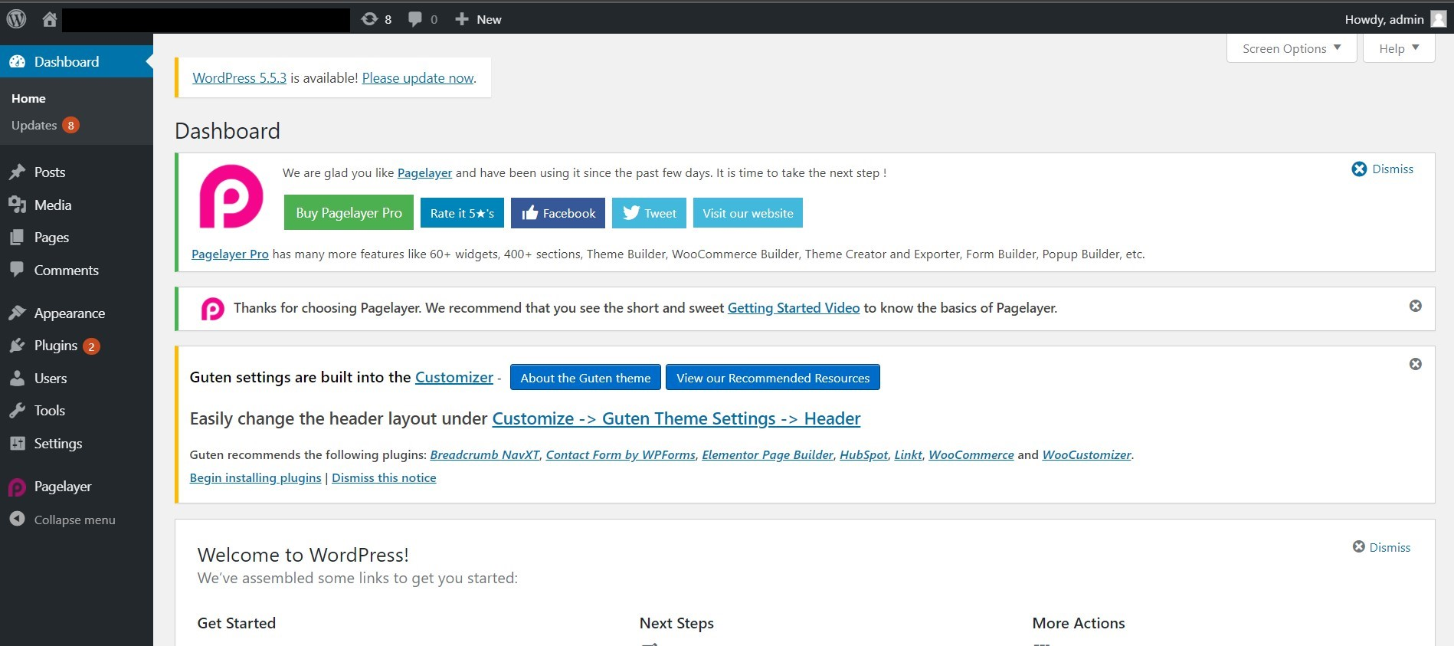Screen dimensions: 1454x646
Task: Open the Plugins menu label
Action: pos(56,346)
